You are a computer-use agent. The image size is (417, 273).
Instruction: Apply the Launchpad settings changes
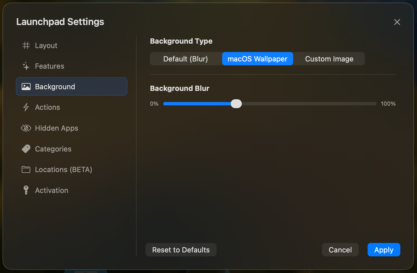[x=384, y=250]
